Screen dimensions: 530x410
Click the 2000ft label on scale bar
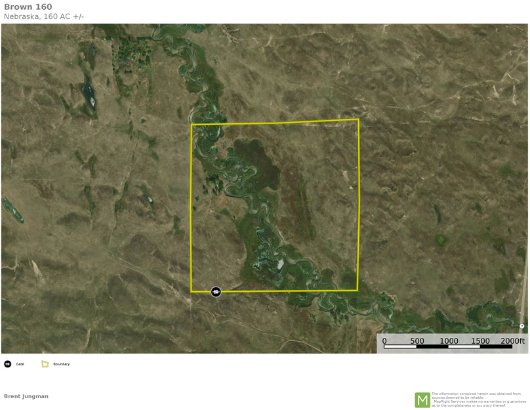point(512,341)
